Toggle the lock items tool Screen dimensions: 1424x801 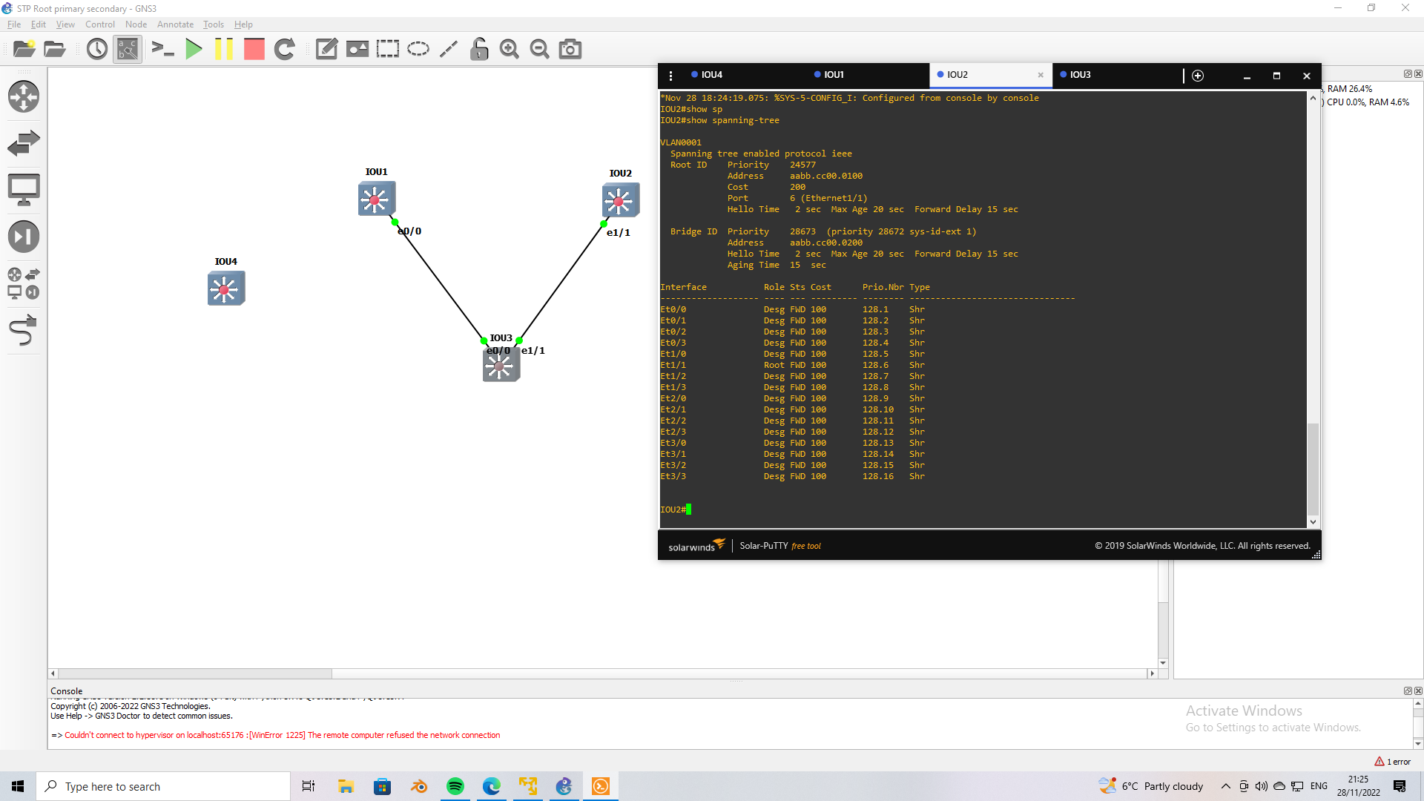(479, 49)
